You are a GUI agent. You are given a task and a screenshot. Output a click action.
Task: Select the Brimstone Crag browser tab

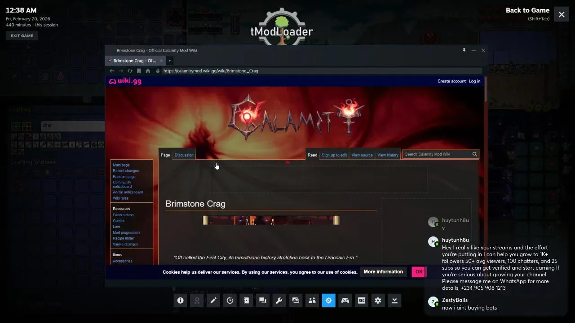click(x=135, y=61)
